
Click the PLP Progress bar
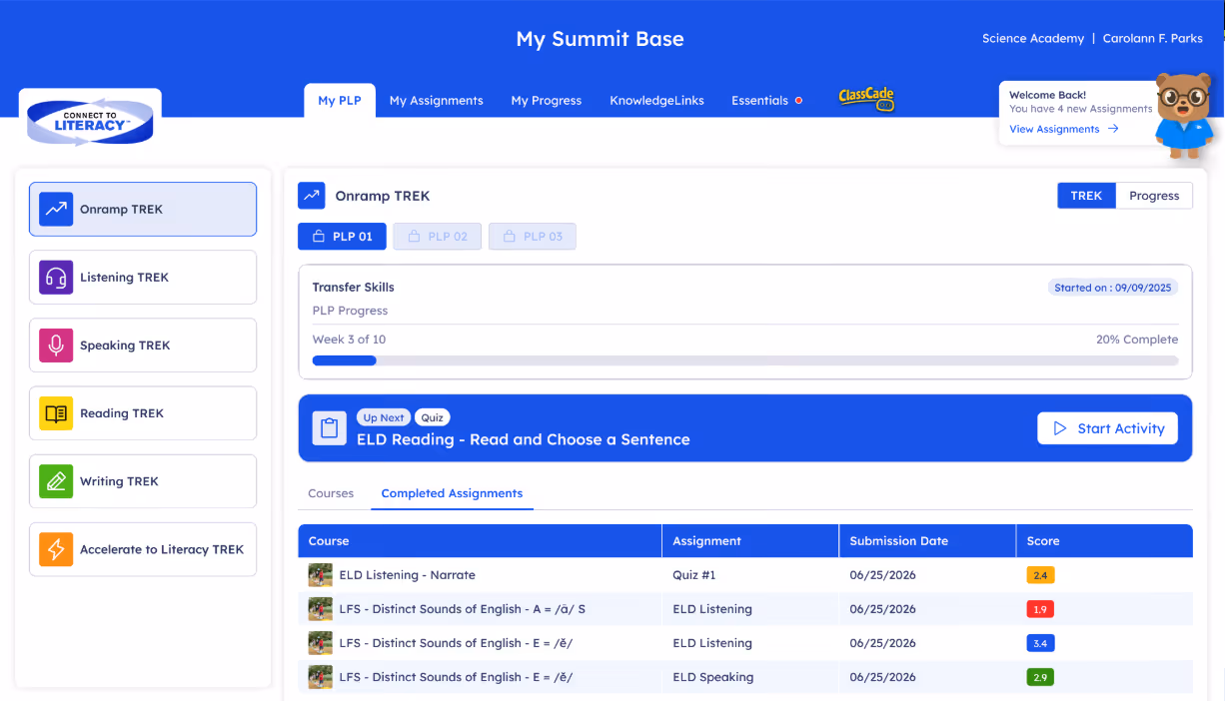(x=745, y=360)
